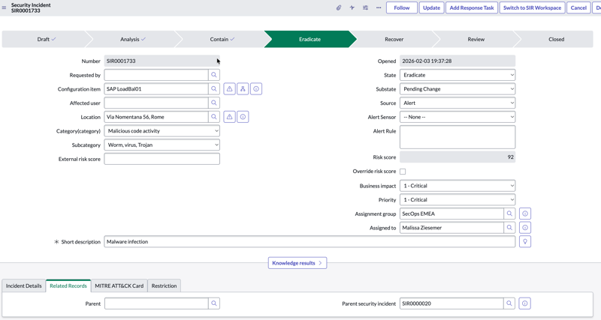
Task: Click the Short description suggestion lightbulb icon
Action: pyautogui.click(x=525, y=241)
